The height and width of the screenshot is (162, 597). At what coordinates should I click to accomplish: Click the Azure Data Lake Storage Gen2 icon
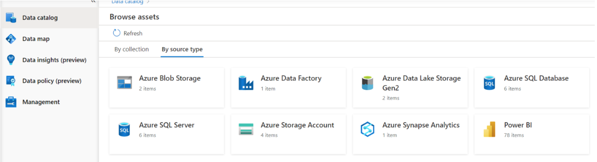(367, 83)
